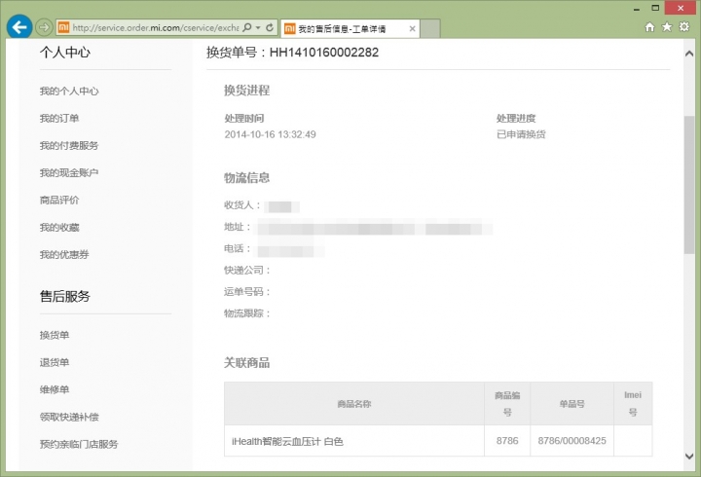
Task: Open 我的付费服务 link
Action: tap(69, 146)
